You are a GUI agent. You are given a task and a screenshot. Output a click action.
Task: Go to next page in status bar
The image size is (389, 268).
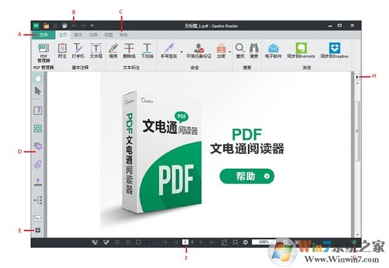[201, 242]
